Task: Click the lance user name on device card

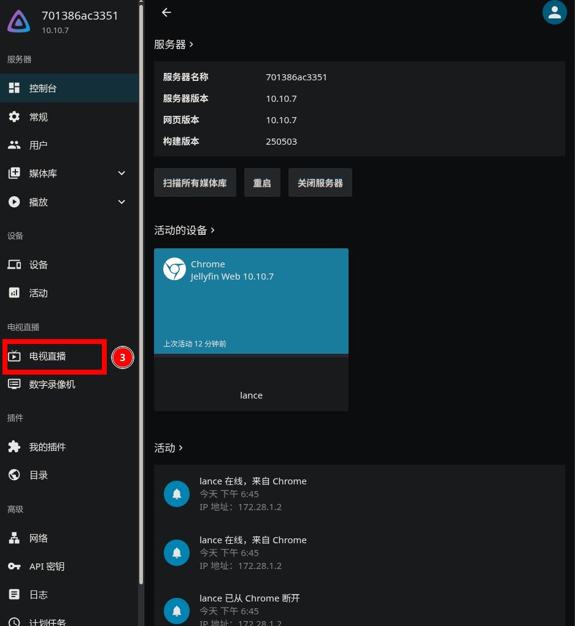Action: tap(251, 395)
